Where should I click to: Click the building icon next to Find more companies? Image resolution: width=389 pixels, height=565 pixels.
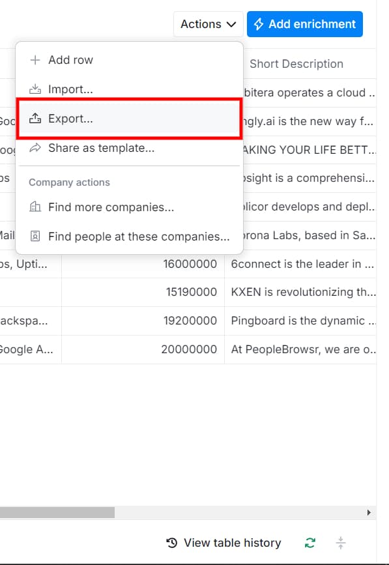coord(35,207)
